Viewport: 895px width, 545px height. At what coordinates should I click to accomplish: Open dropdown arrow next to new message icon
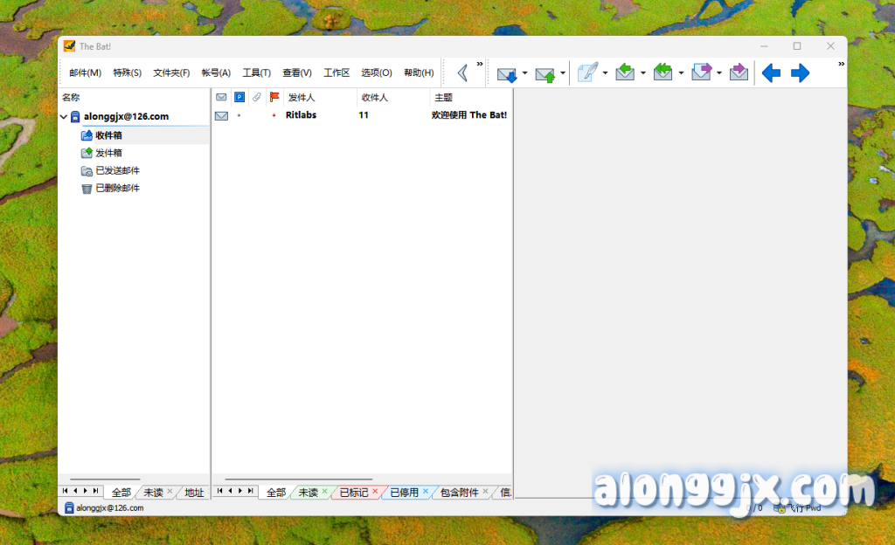605,73
